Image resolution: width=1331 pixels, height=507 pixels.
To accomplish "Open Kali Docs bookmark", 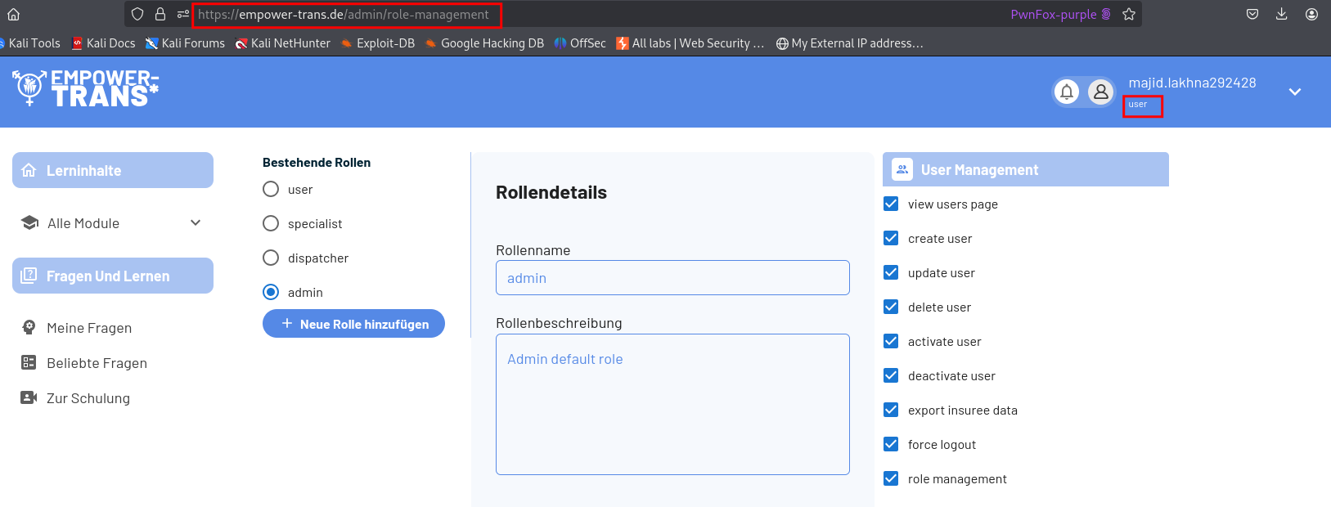I will coord(103,43).
